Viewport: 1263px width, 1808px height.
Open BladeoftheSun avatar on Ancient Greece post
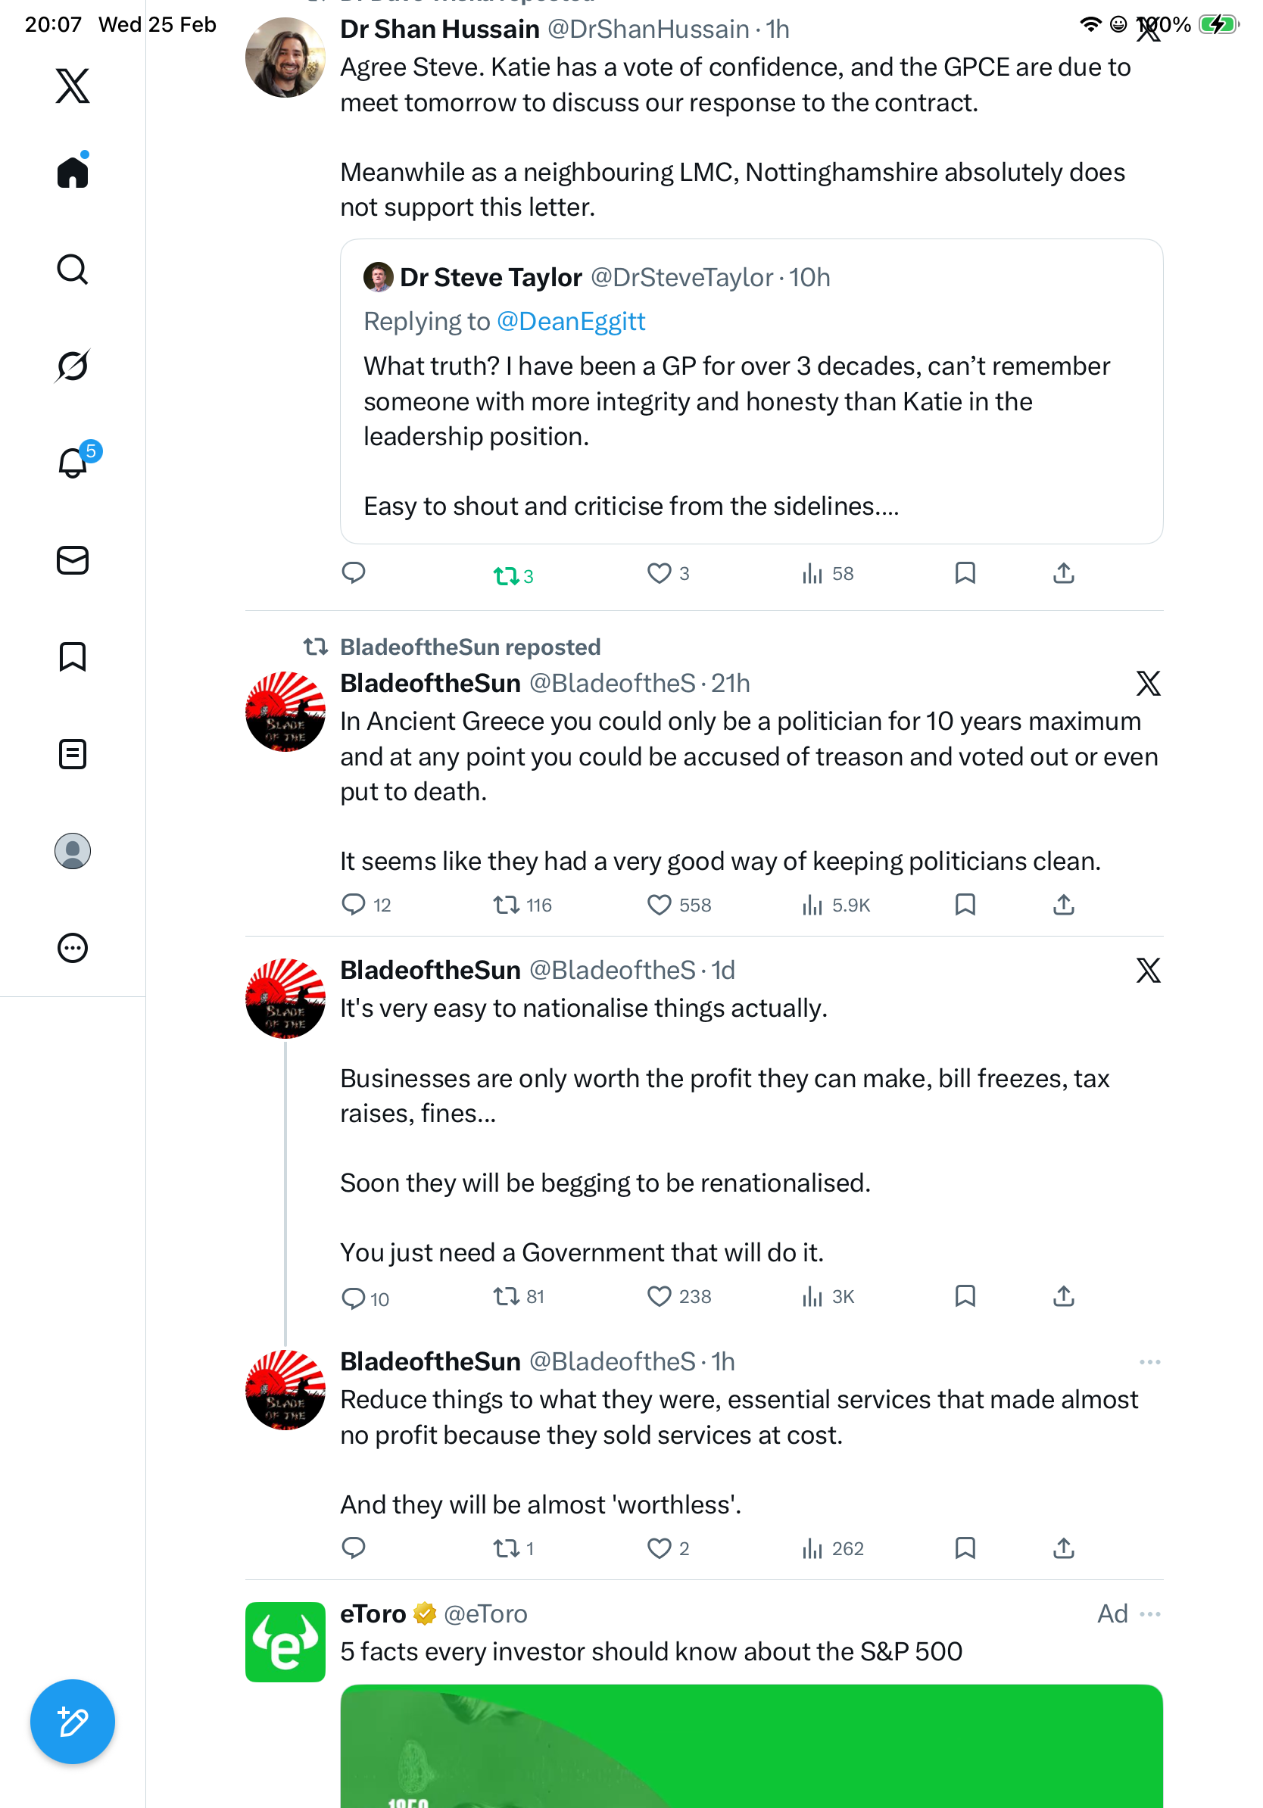pos(285,711)
